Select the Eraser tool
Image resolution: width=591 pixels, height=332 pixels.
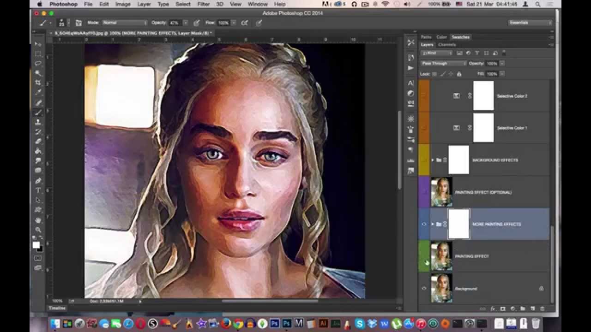click(x=38, y=141)
